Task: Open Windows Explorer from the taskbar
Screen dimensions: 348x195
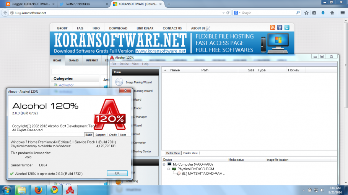Action: (21, 190)
